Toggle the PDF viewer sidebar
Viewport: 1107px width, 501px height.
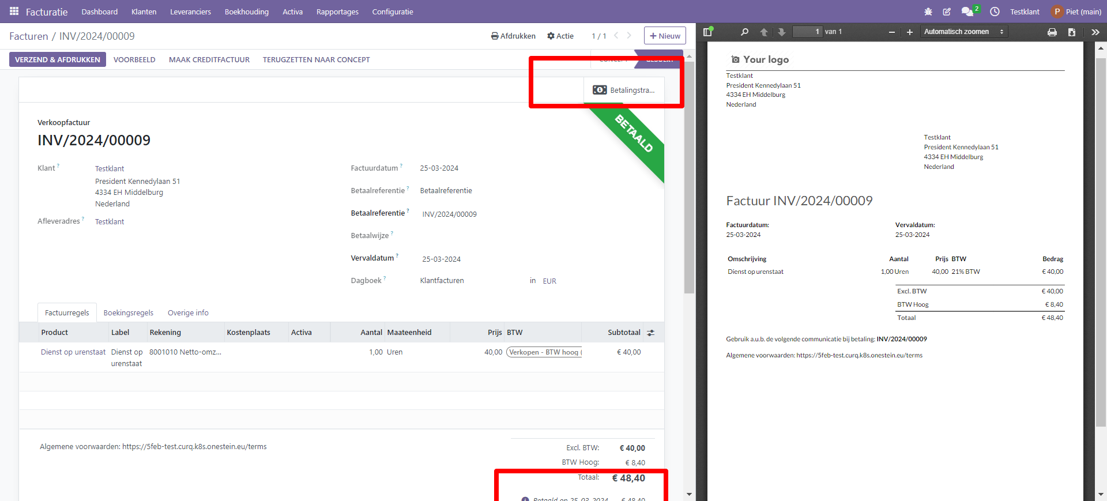coord(708,32)
